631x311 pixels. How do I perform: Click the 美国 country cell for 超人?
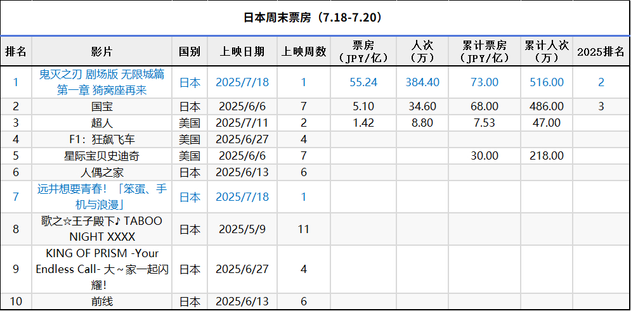[x=190, y=123]
